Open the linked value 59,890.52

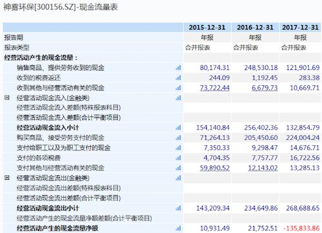(214, 168)
